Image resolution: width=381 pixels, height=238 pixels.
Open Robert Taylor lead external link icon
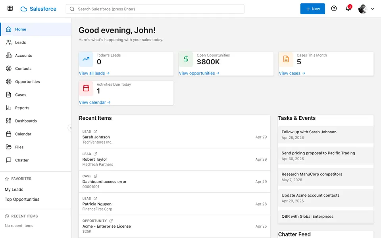(95, 154)
